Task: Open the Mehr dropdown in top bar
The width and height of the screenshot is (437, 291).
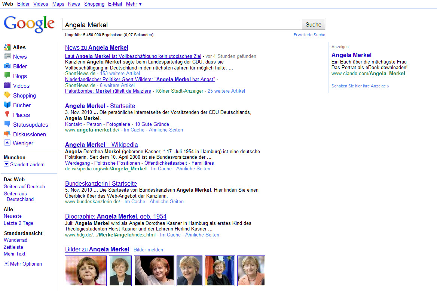Action: click(x=134, y=4)
